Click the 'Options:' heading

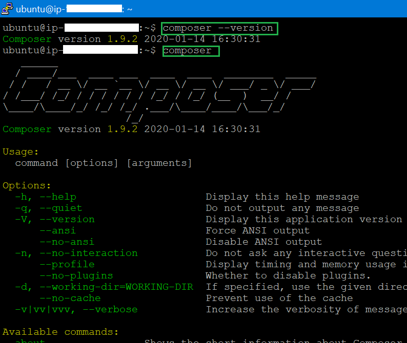point(27,186)
